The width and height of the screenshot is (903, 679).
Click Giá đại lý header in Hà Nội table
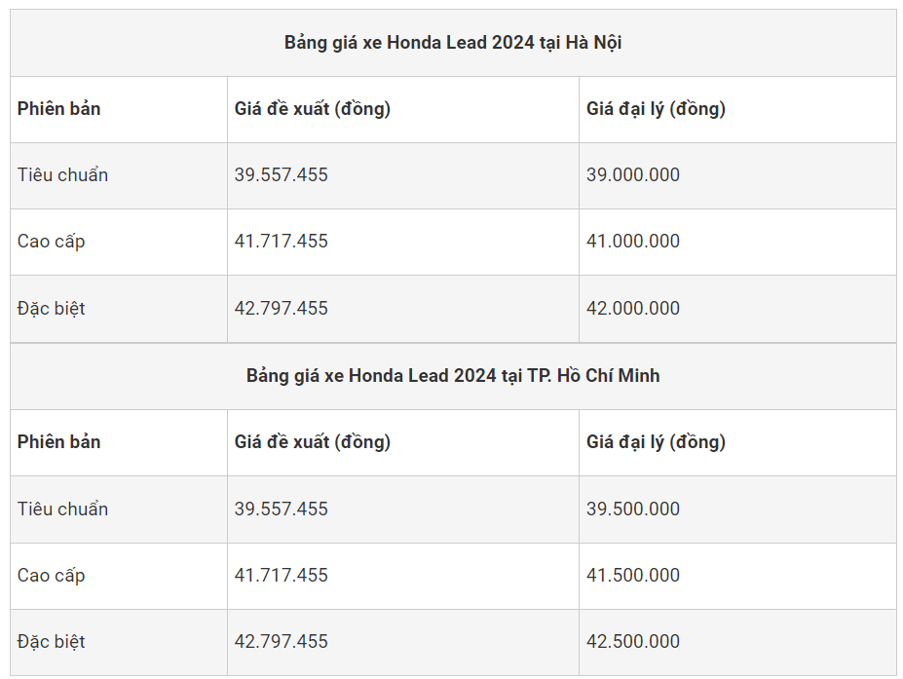click(x=656, y=109)
